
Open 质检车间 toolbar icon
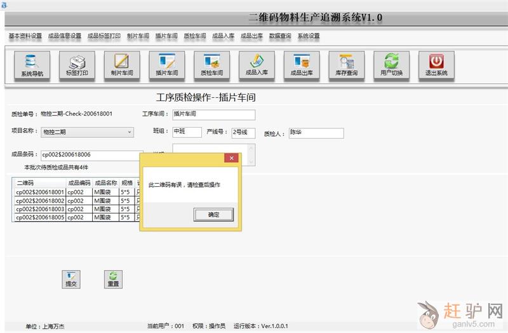click(x=211, y=66)
